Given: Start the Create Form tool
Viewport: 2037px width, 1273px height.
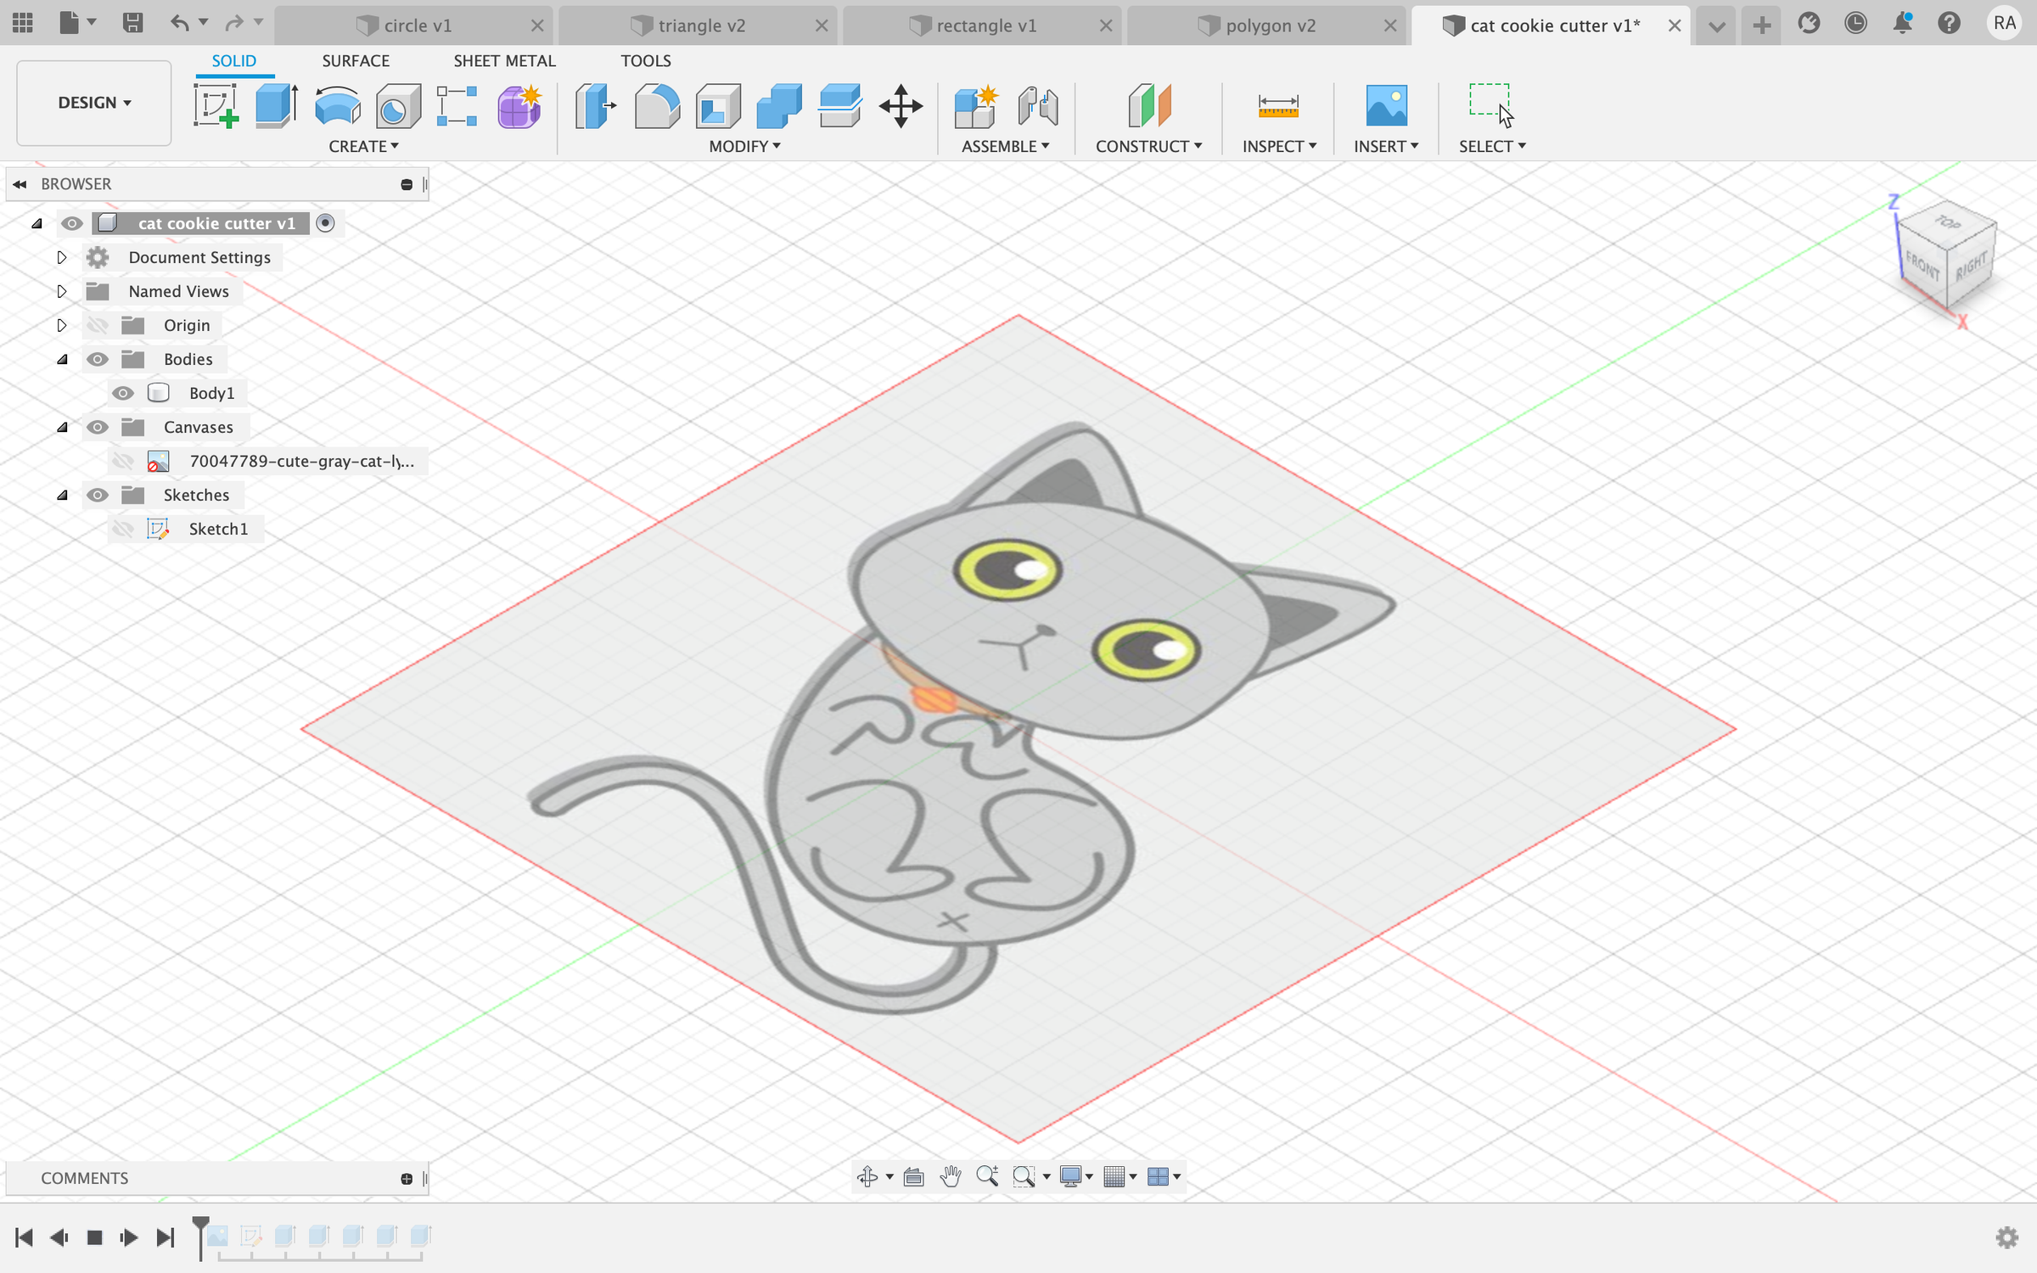Looking at the screenshot, I should [519, 106].
